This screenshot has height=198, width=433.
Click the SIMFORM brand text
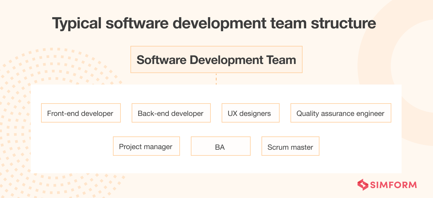coord(393,185)
